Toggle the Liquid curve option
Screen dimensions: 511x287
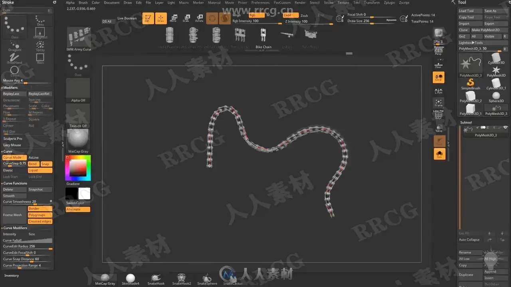coord(40,170)
